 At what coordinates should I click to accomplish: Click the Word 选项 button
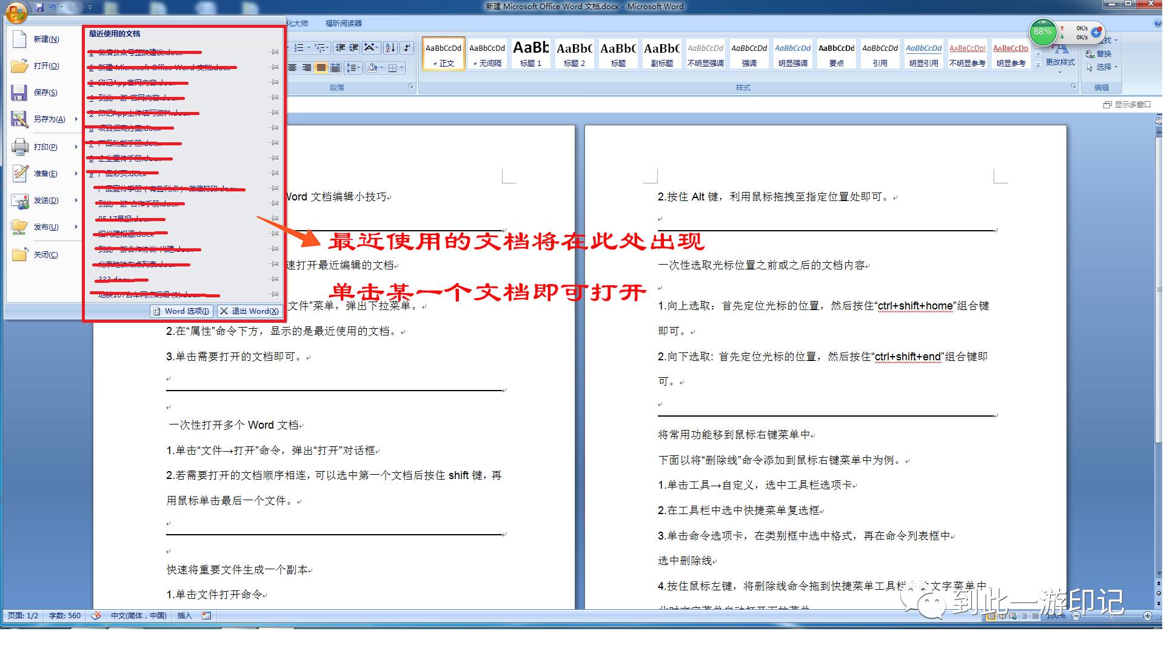click(x=181, y=311)
